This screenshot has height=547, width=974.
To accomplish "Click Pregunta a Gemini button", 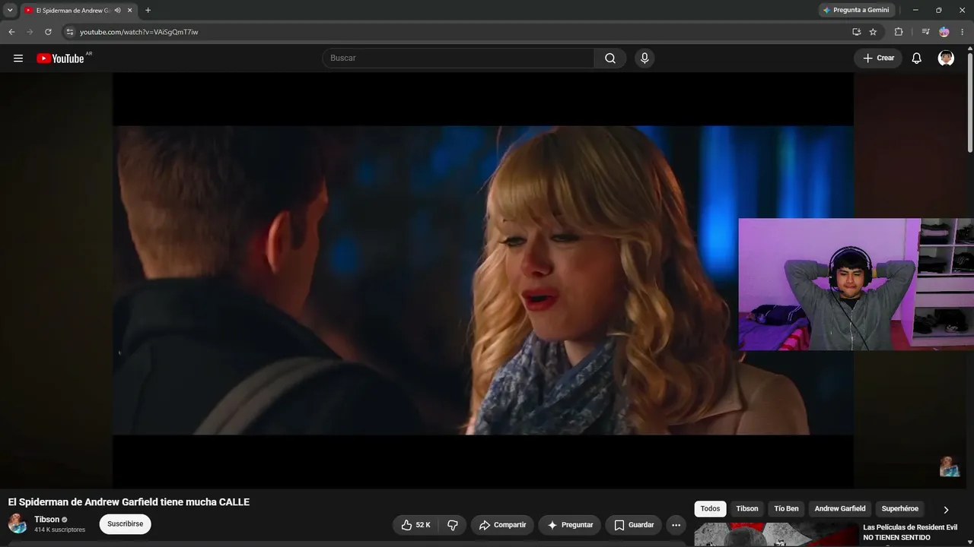I will [856, 10].
